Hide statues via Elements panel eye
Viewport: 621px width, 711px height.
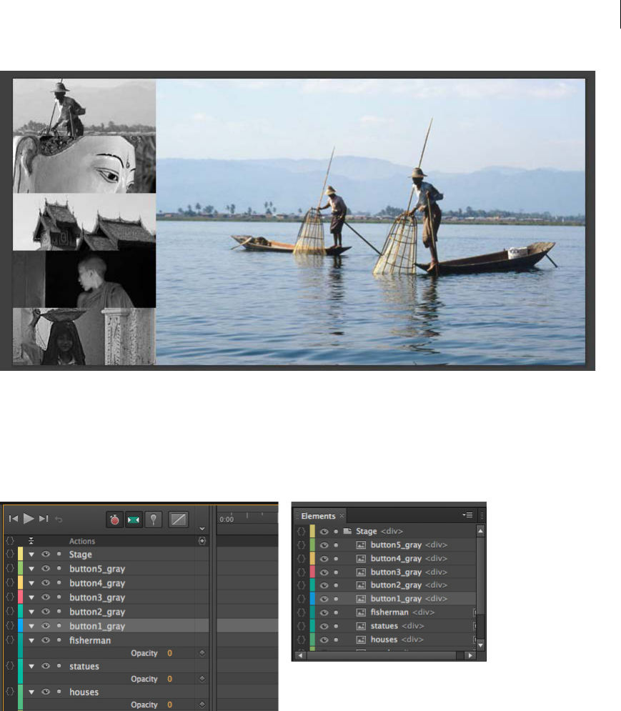tap(324, 626)
